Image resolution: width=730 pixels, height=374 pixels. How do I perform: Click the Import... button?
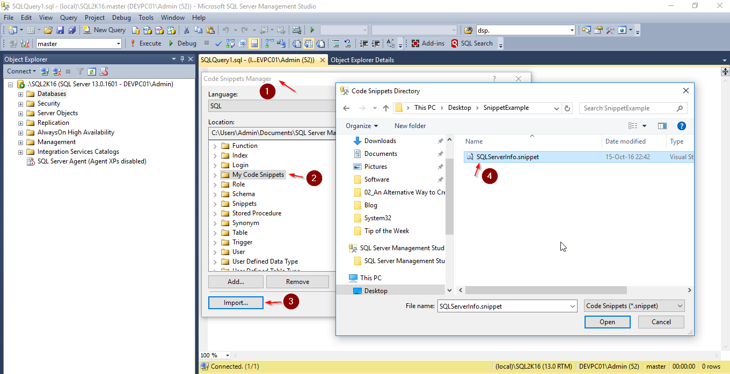click(x=236, y=303)
